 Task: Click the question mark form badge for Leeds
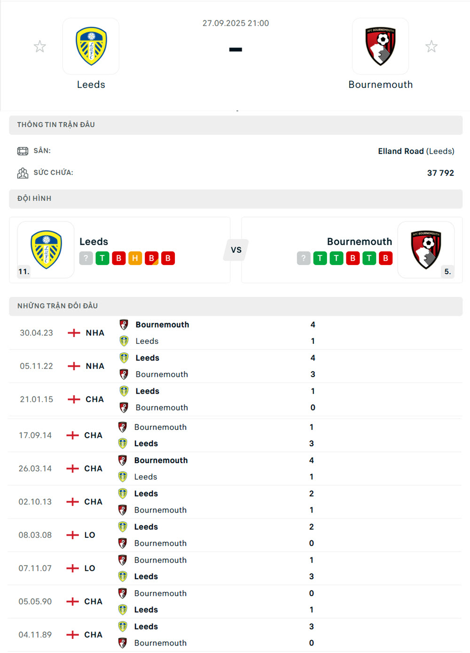86,258
